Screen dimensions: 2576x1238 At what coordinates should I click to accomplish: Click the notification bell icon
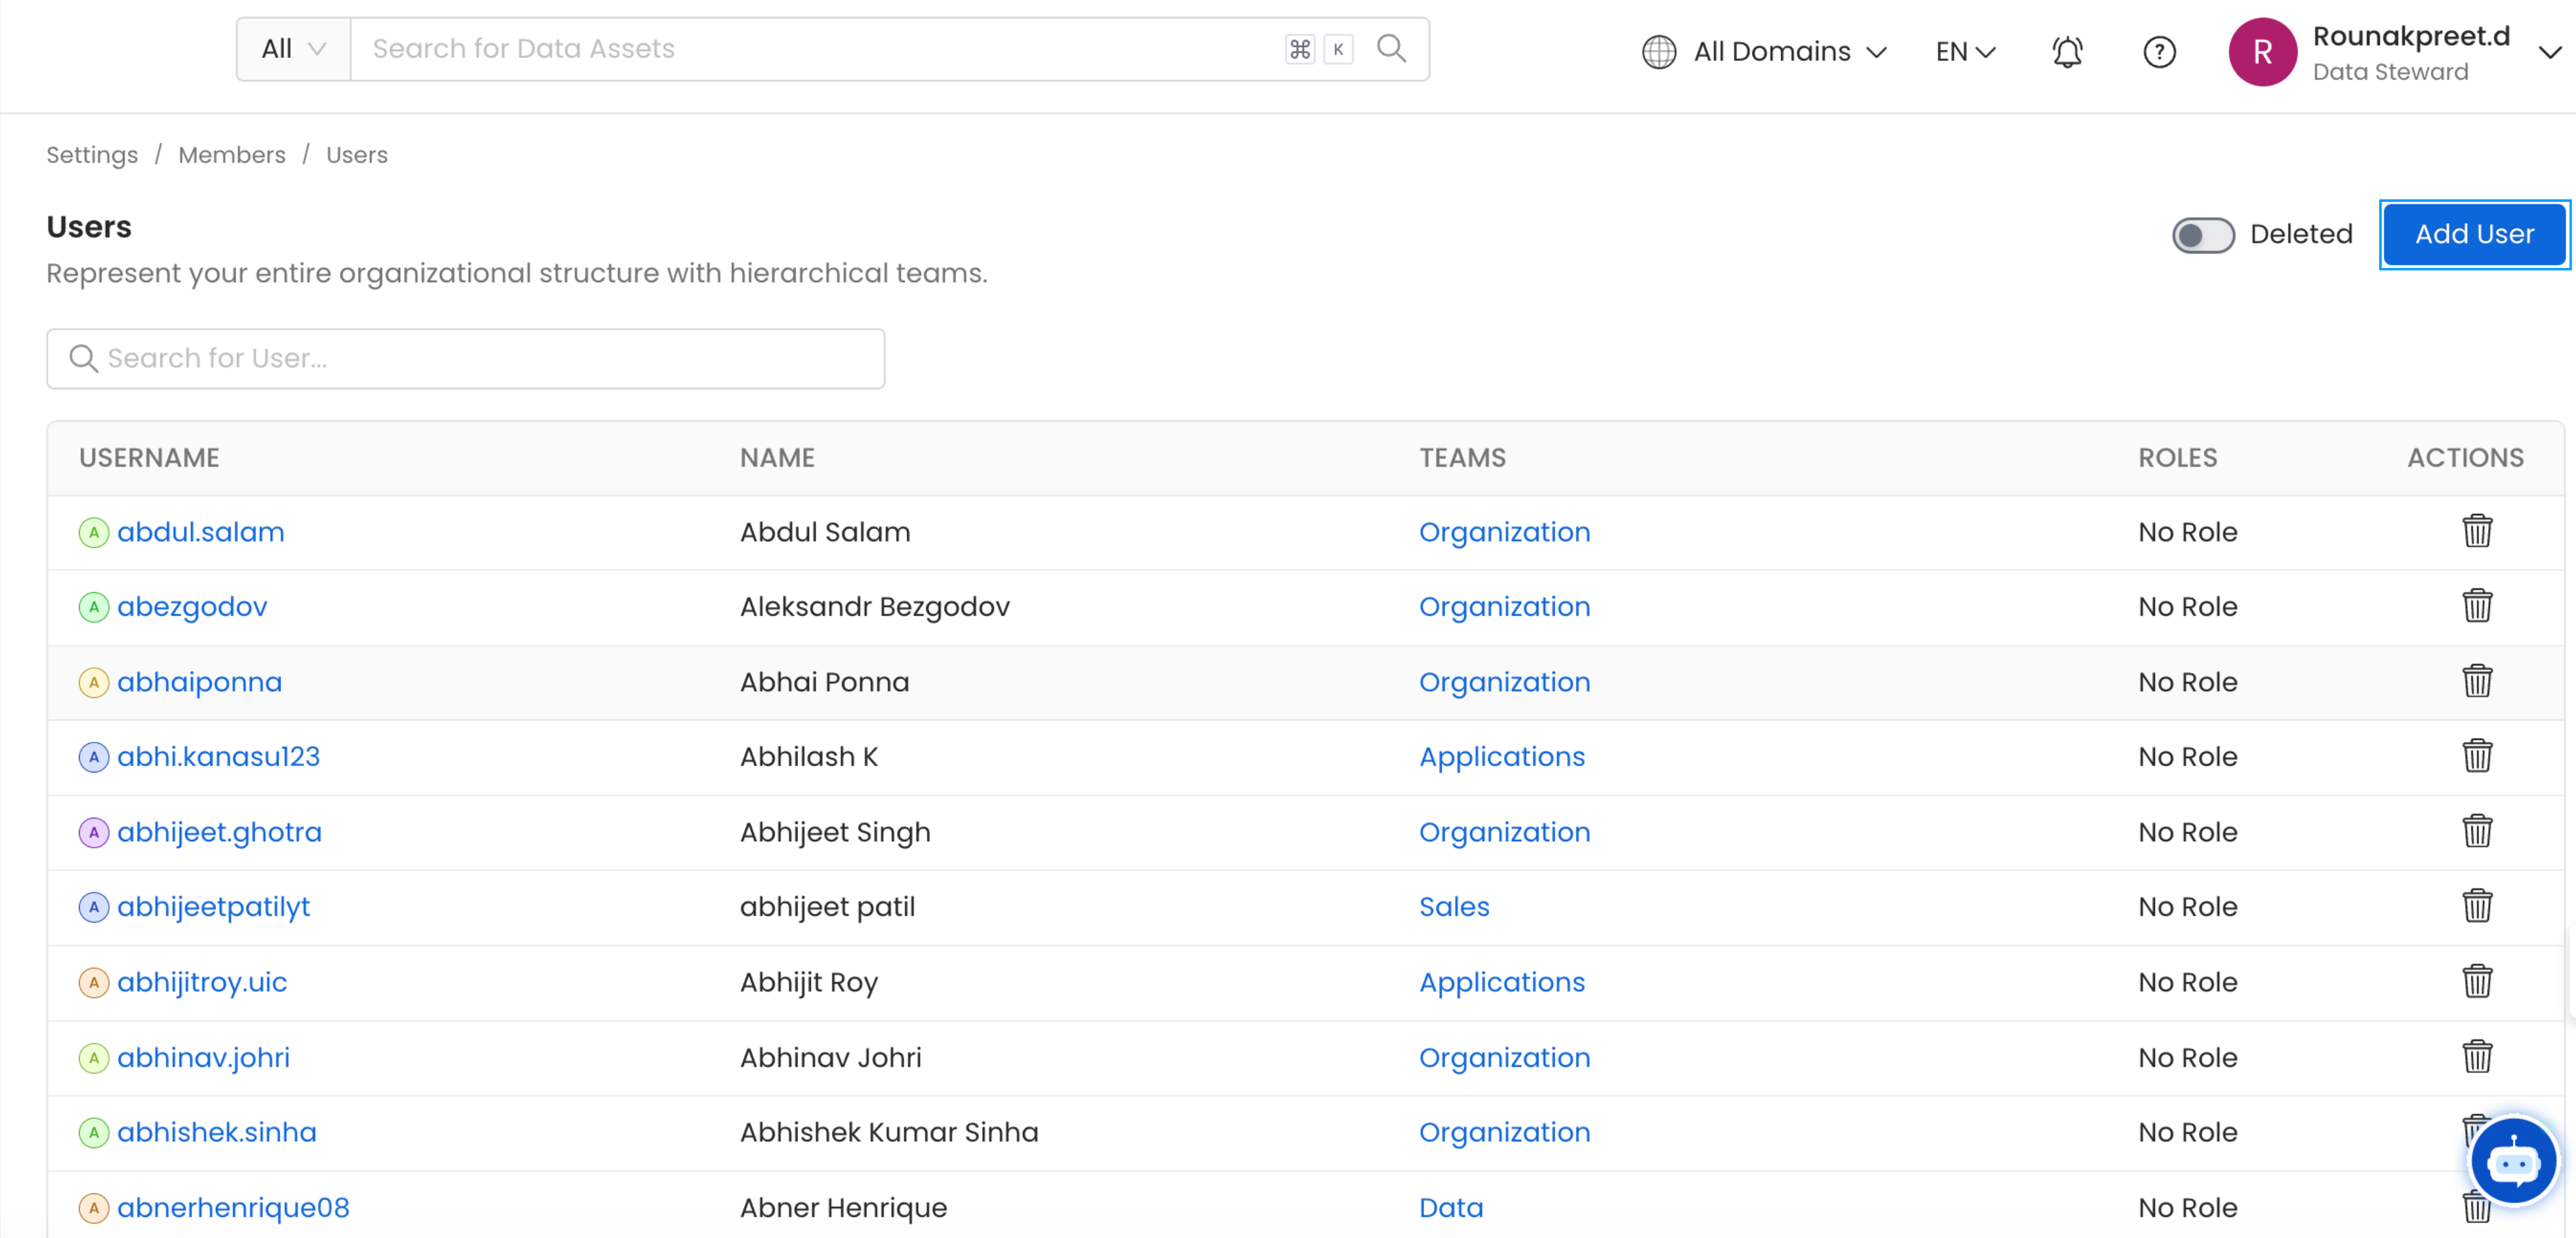[2067, 52]
